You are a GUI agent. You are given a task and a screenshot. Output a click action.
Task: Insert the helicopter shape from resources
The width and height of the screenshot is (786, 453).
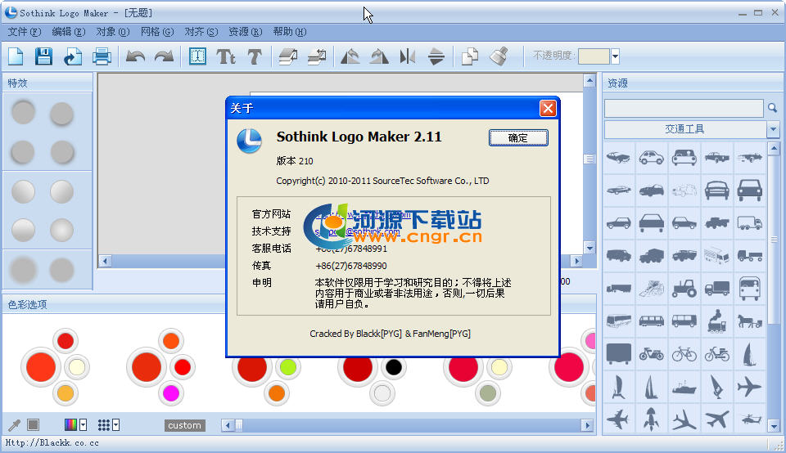coord(751,419)
